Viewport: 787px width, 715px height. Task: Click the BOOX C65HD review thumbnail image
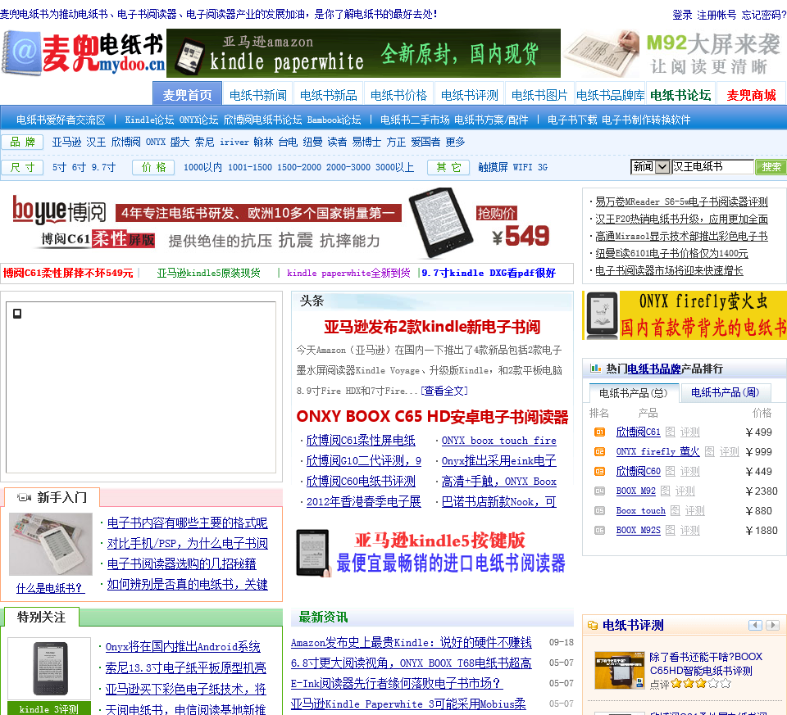620,671
